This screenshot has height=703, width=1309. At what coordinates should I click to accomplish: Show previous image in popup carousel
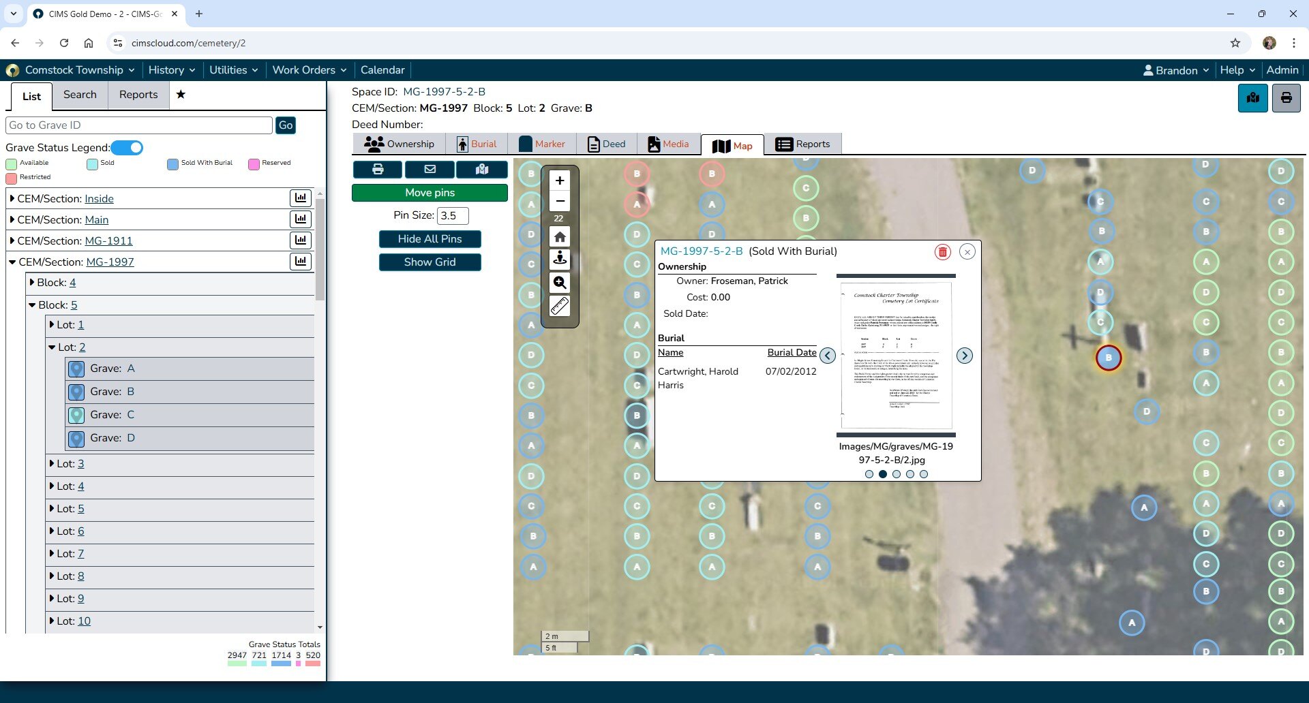pos(828,356)
